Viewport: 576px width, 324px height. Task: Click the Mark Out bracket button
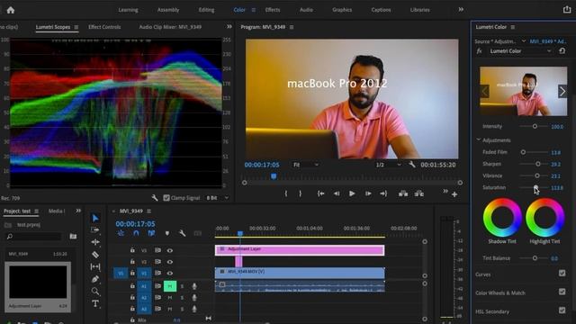click(300, 193)
